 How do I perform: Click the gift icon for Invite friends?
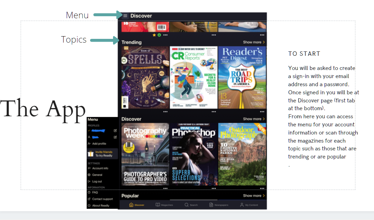coord(91,154)
